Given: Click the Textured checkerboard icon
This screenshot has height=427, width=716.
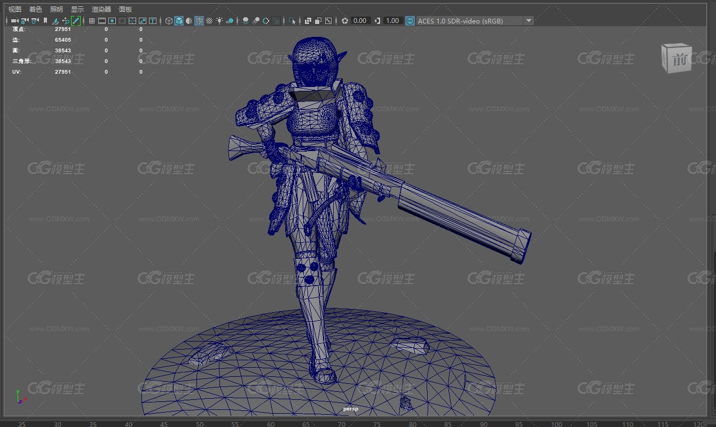Looking at the screenshot, I should (x=210, y=21).
